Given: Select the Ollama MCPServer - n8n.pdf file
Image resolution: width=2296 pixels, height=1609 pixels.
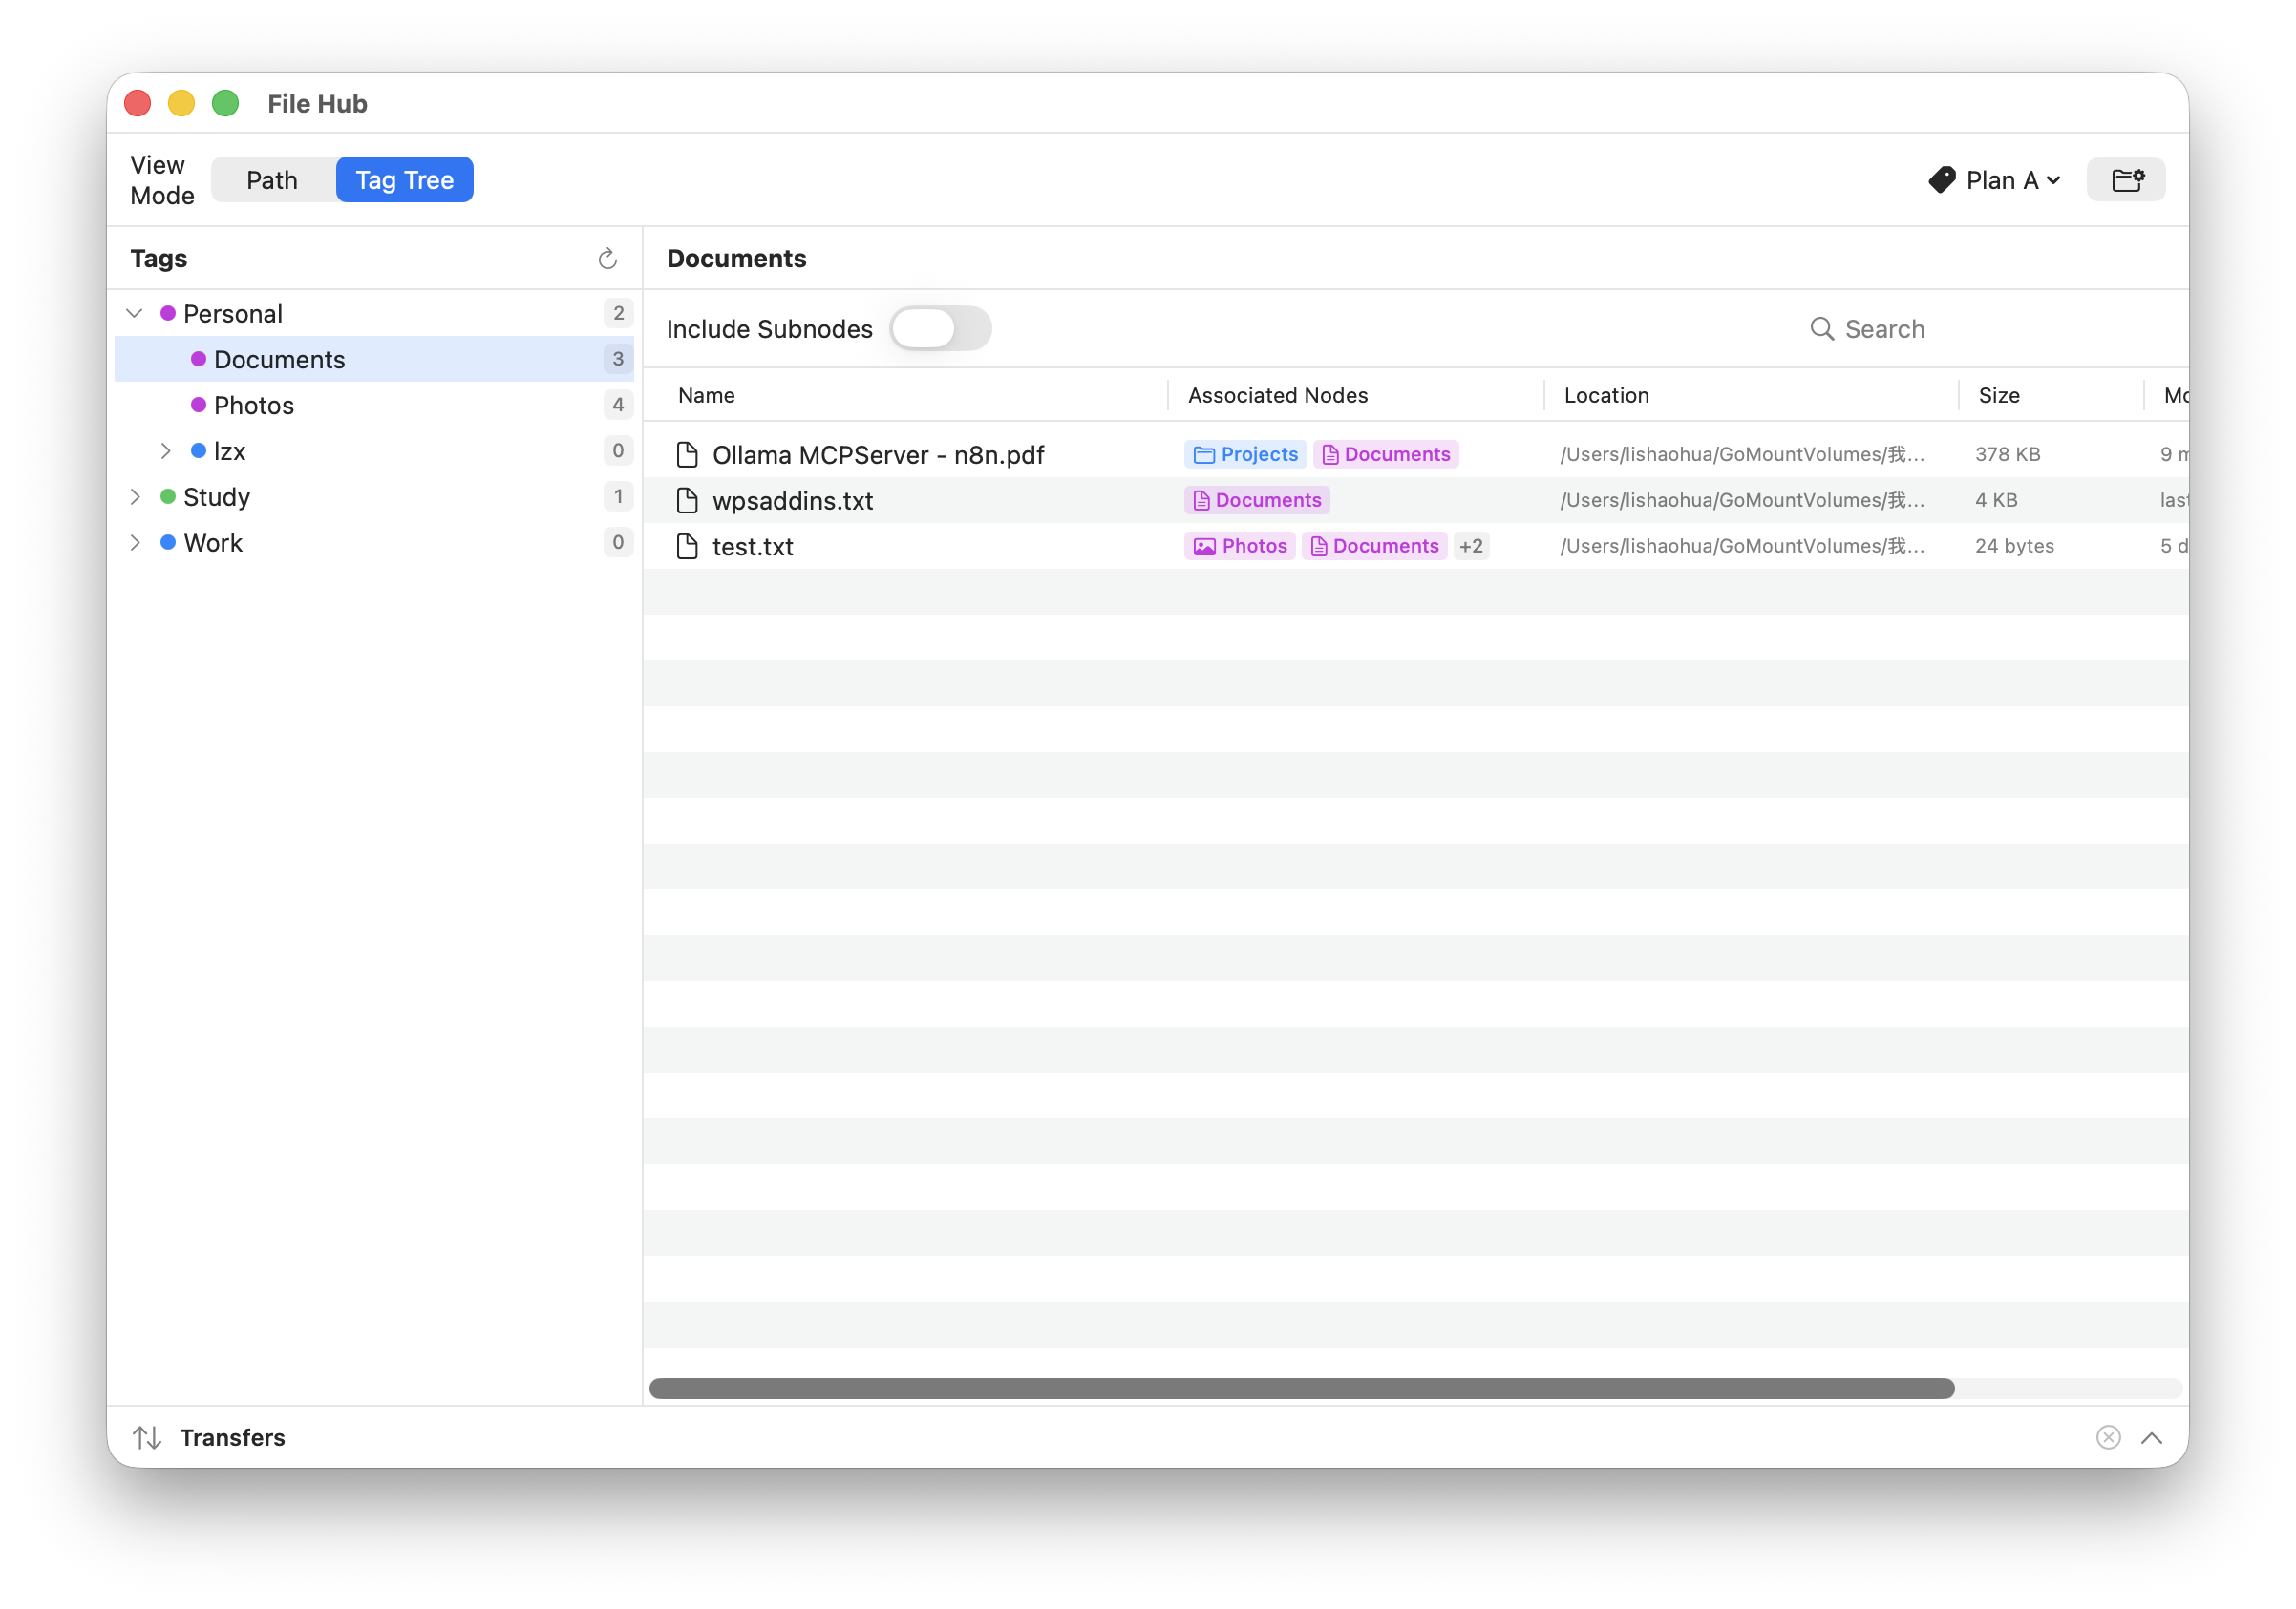Looking at the screenshot, I should (x=877, y=454).
